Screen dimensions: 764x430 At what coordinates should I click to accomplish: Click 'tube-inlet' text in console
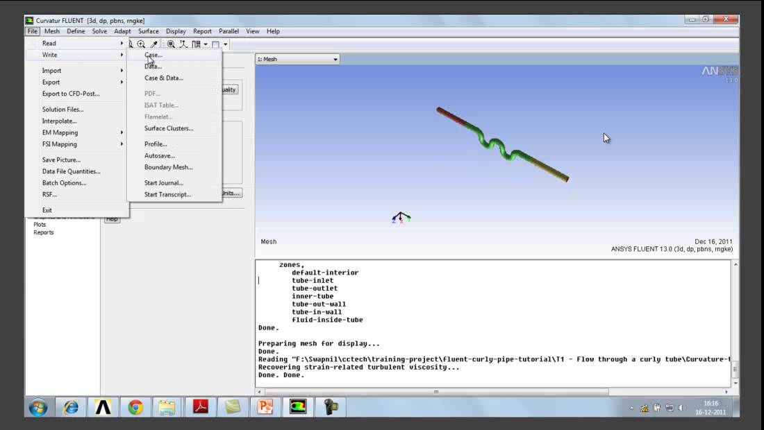(x=313, y=281)
